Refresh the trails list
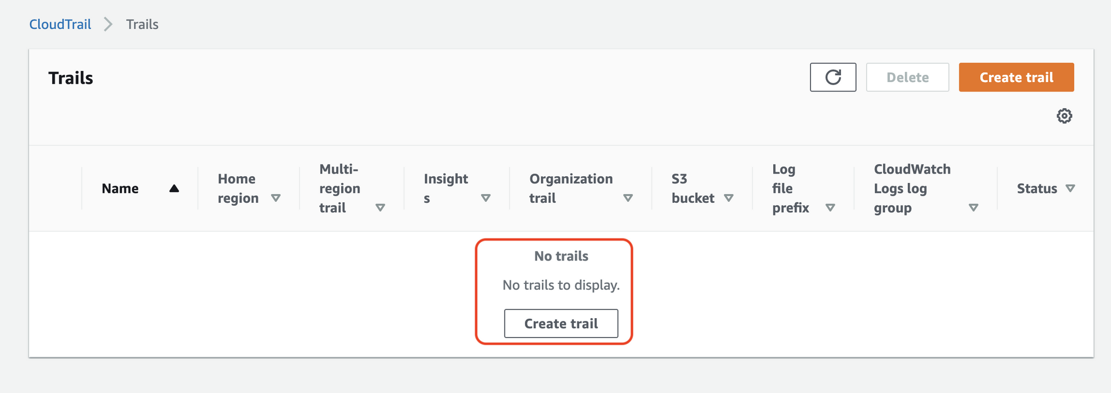This screenshot has height=393, width=1111. [x=833, y=77]
